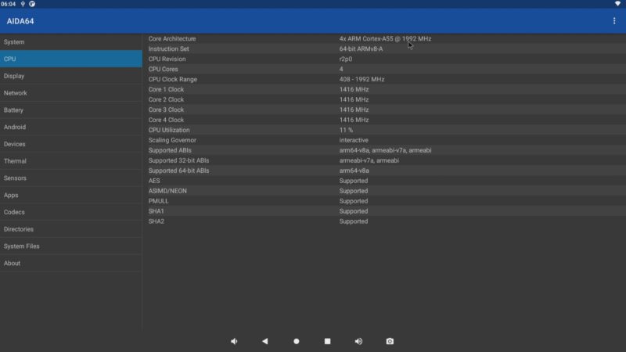Select the Supported 32-bit ABIs label
This screenshot has width=626, height=352.
point(179,160)
